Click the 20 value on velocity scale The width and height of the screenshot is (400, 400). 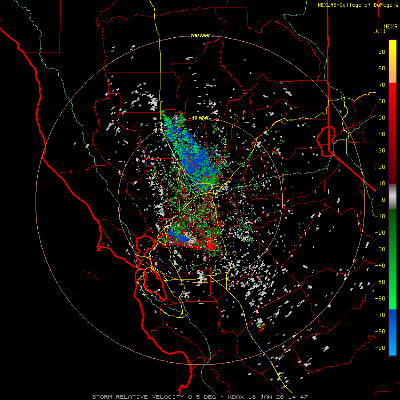click(382, 167)
